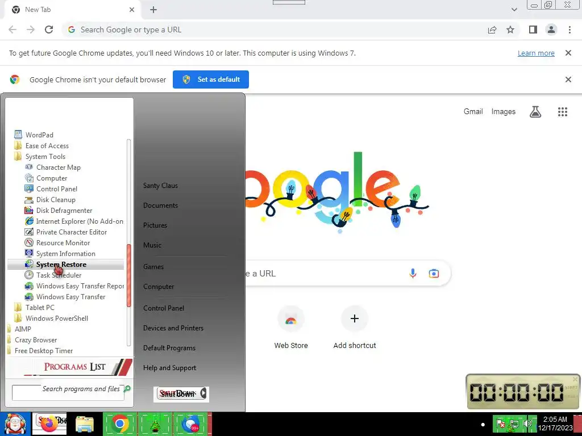
Task: Open Santy Claus user folder
Action: coord(160,186)
